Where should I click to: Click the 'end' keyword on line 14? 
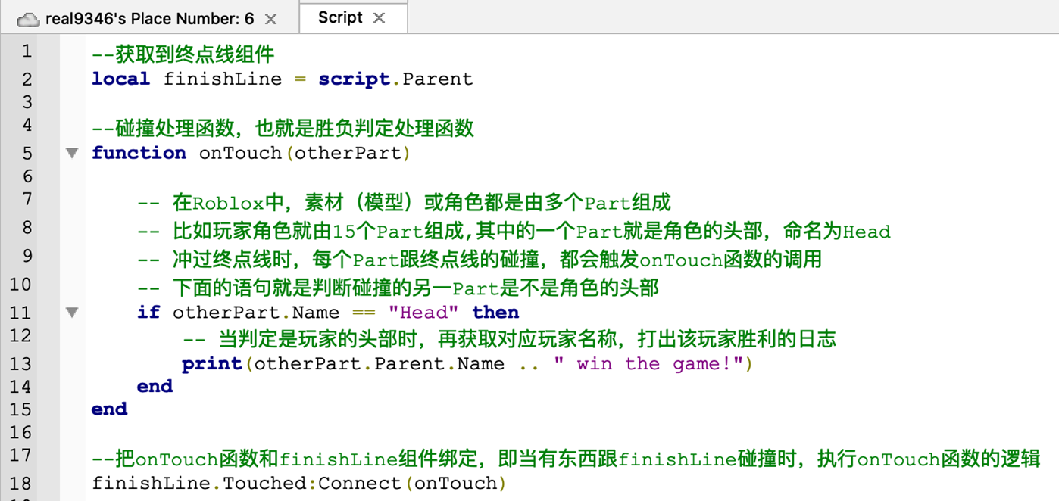155,386
